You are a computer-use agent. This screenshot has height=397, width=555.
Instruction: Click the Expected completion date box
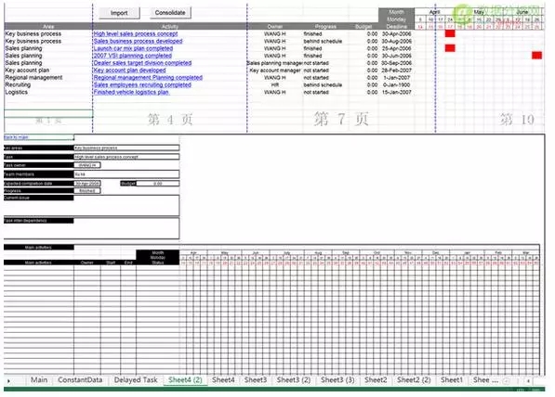click(x=87, y=184)
